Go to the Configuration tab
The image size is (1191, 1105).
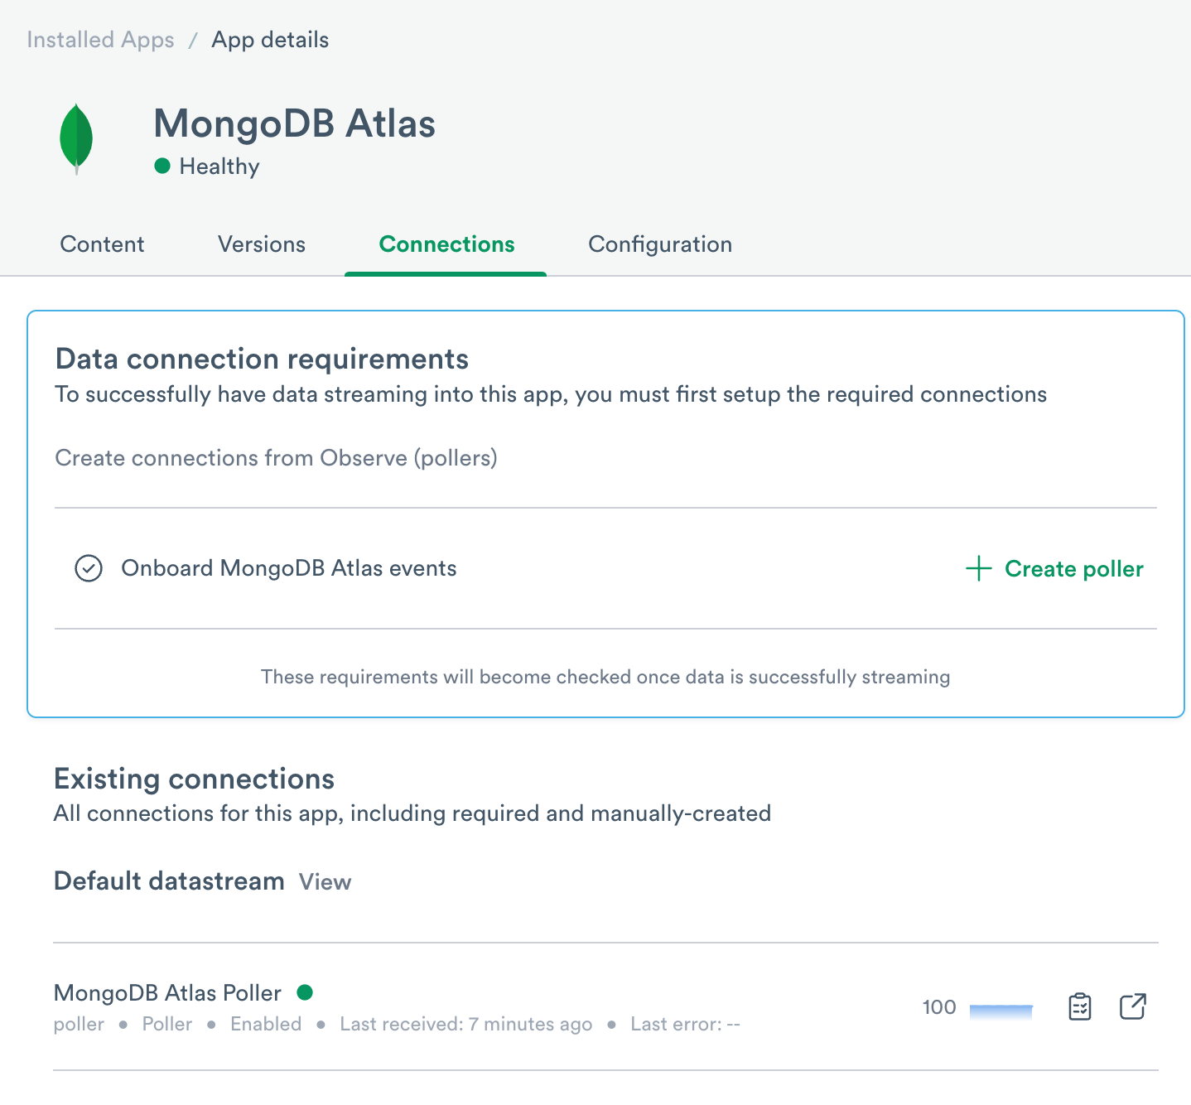click(660, 244)
